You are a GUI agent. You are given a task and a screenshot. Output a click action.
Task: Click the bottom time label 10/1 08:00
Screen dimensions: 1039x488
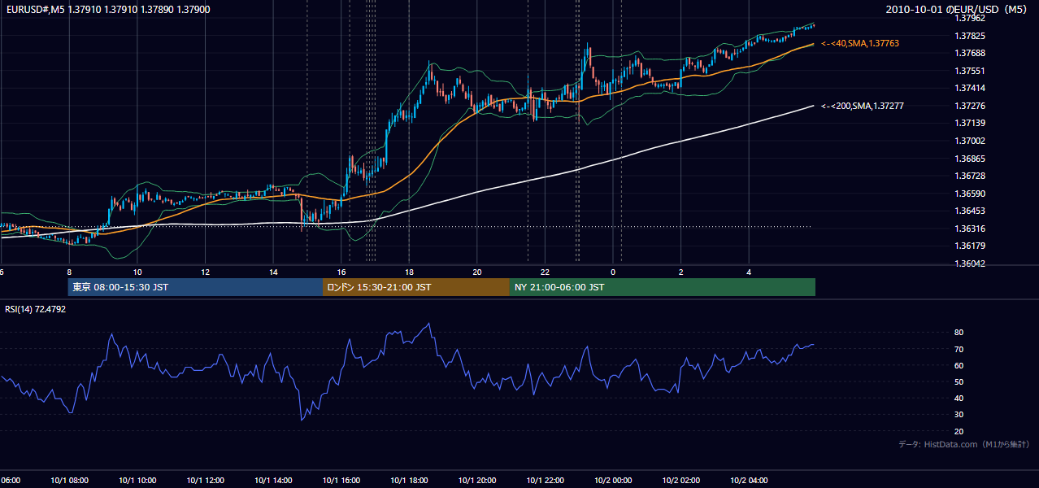tap(69, 481)
